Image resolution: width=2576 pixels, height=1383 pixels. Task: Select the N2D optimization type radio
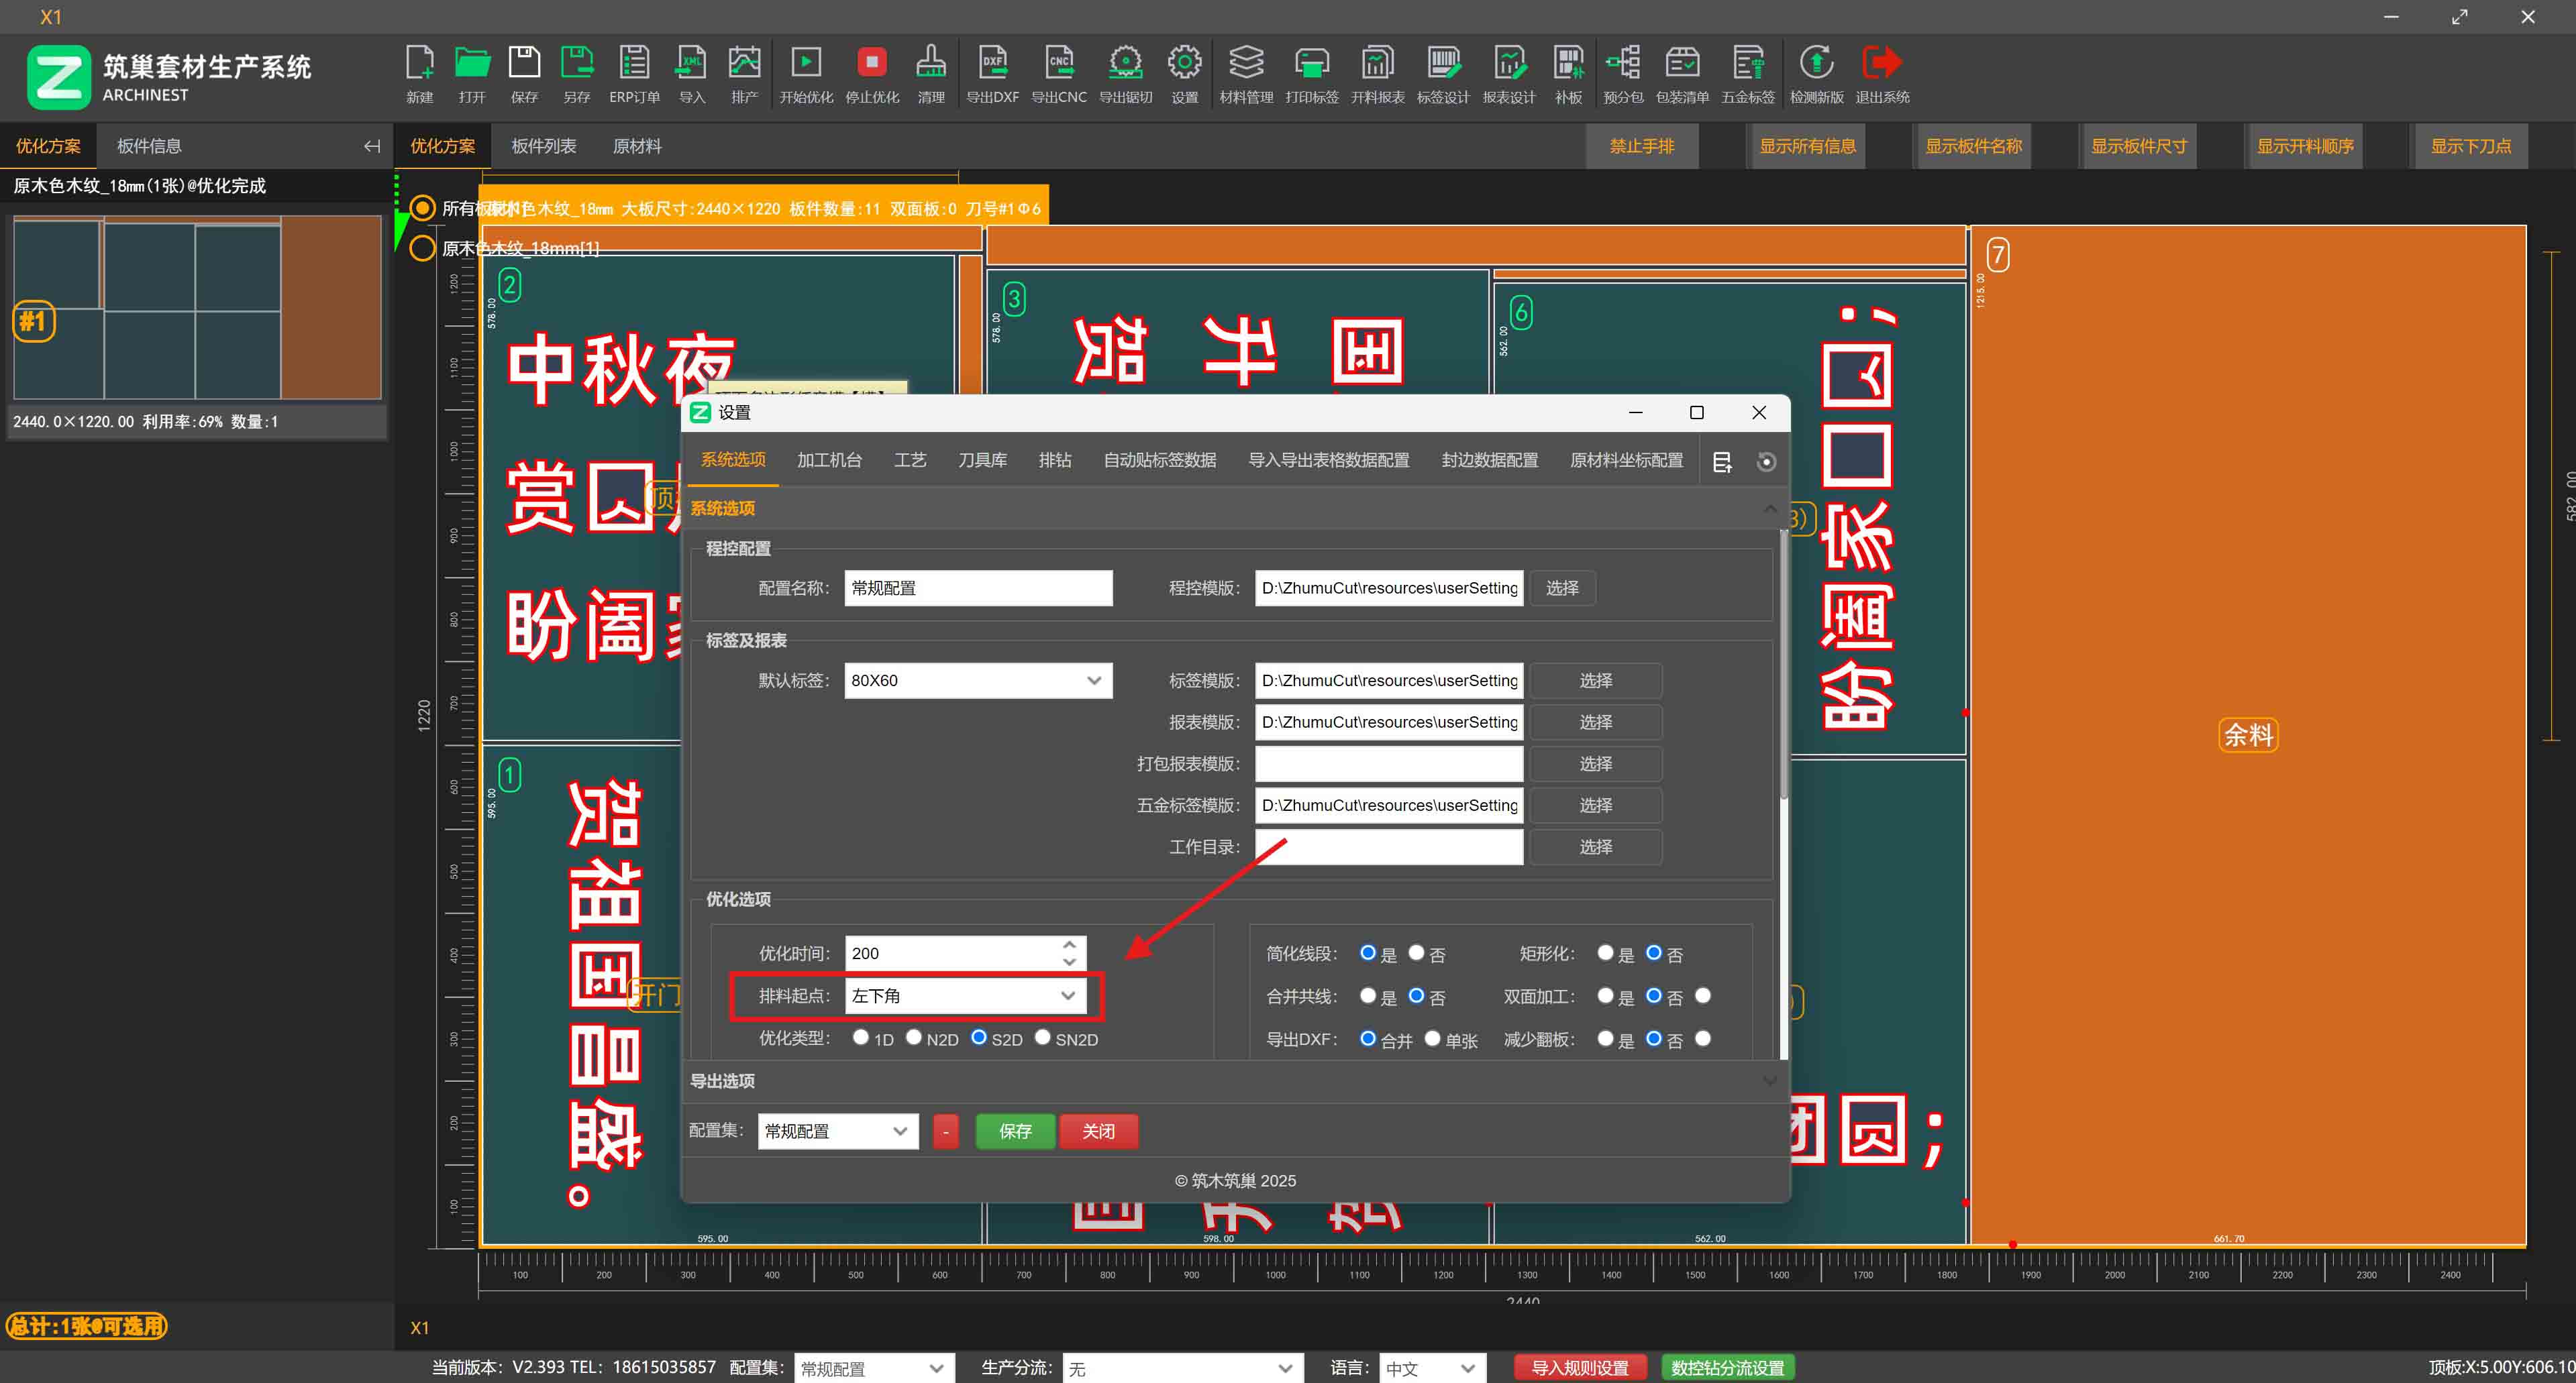pyautogui.click(x=914, y=1037)
